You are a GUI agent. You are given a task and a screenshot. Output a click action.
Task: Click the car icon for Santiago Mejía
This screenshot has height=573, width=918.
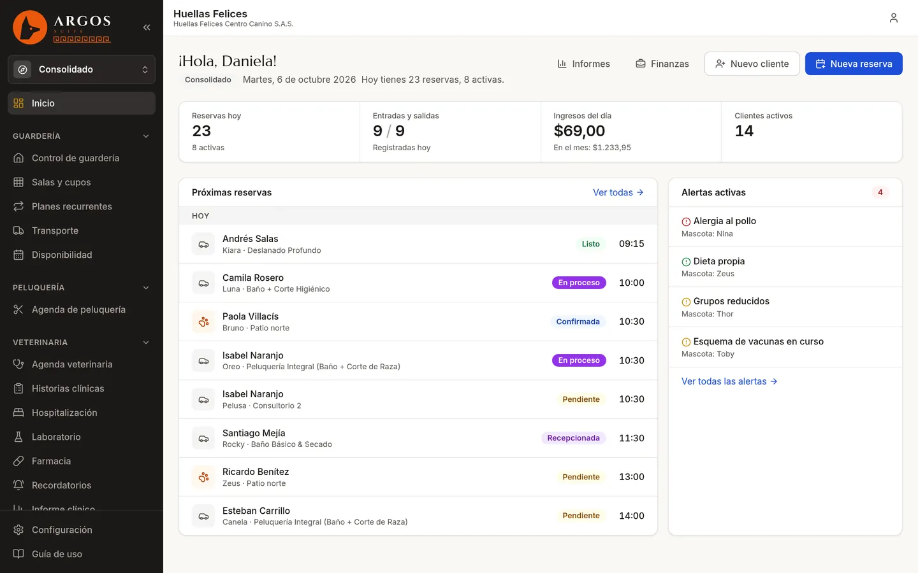click(203, 438)
